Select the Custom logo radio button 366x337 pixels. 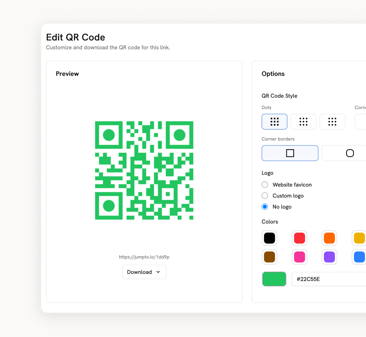coord(265,195)
